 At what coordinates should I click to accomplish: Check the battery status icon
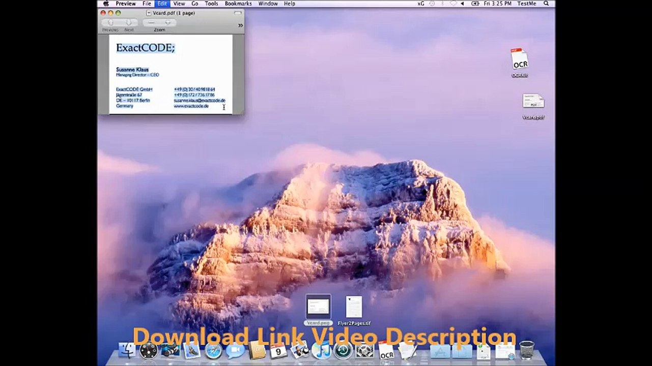point(475,4)
